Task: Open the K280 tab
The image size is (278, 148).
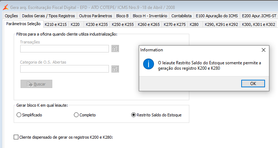Action: [x=194, y=24]
